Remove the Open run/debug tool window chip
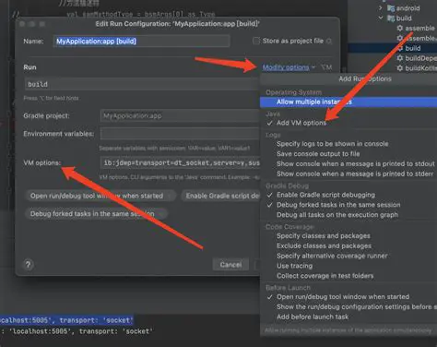Viewport: 437px width, 347px height. click(x=170, y=196)
